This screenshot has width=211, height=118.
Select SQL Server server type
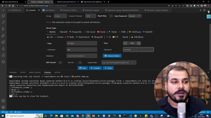click(x=89, y=32)
